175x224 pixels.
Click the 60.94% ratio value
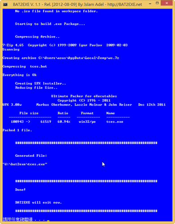[64, 122]
